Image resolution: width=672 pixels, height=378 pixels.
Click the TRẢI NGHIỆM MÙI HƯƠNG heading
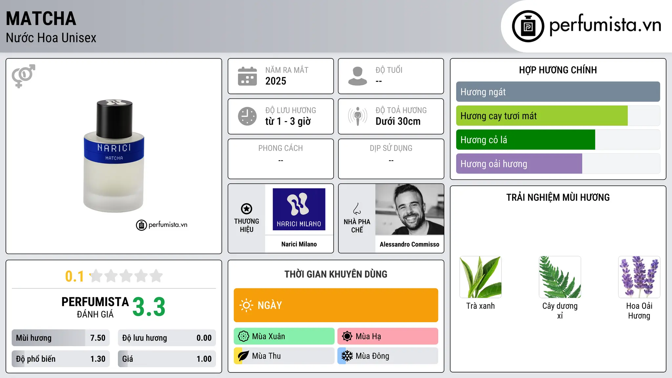tap(558, 197)
